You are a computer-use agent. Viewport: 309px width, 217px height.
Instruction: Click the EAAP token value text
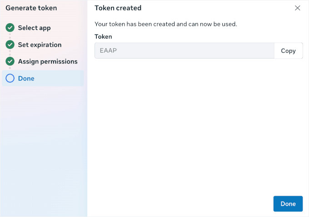point(108,51)
